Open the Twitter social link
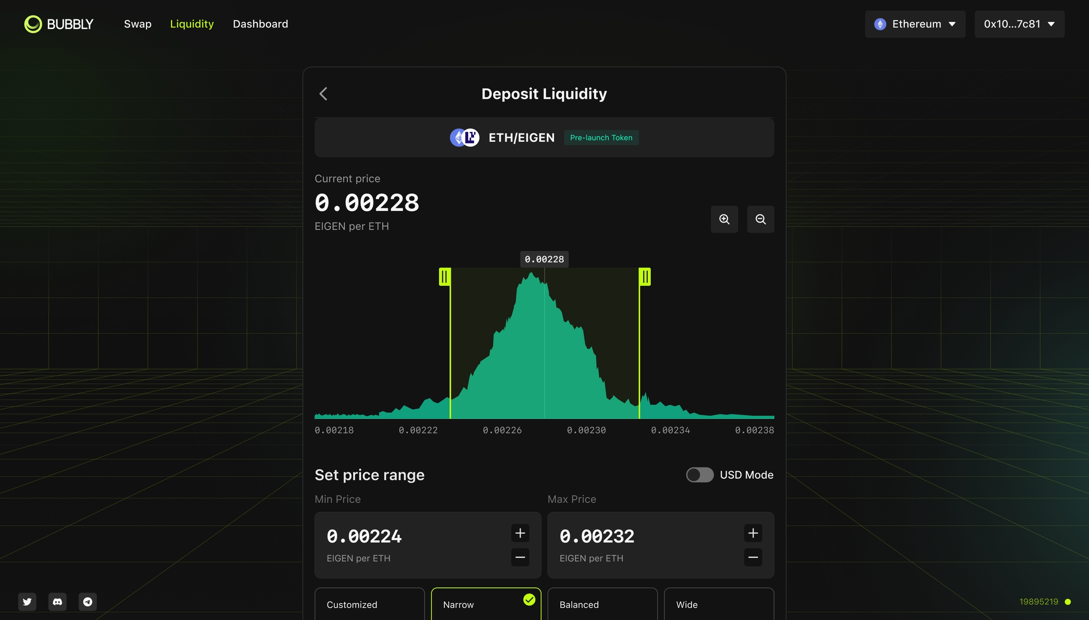The image size is (1089, 620). click(27, 602)
